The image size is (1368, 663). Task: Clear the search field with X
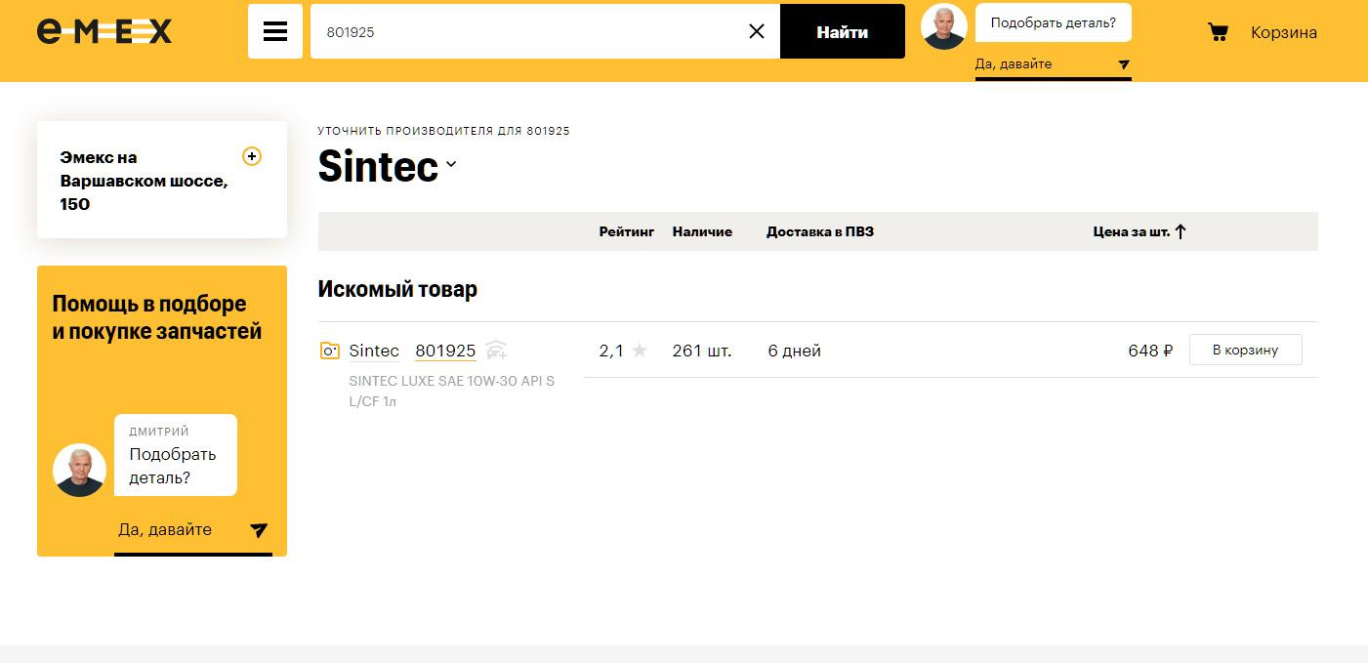point(757,31)
